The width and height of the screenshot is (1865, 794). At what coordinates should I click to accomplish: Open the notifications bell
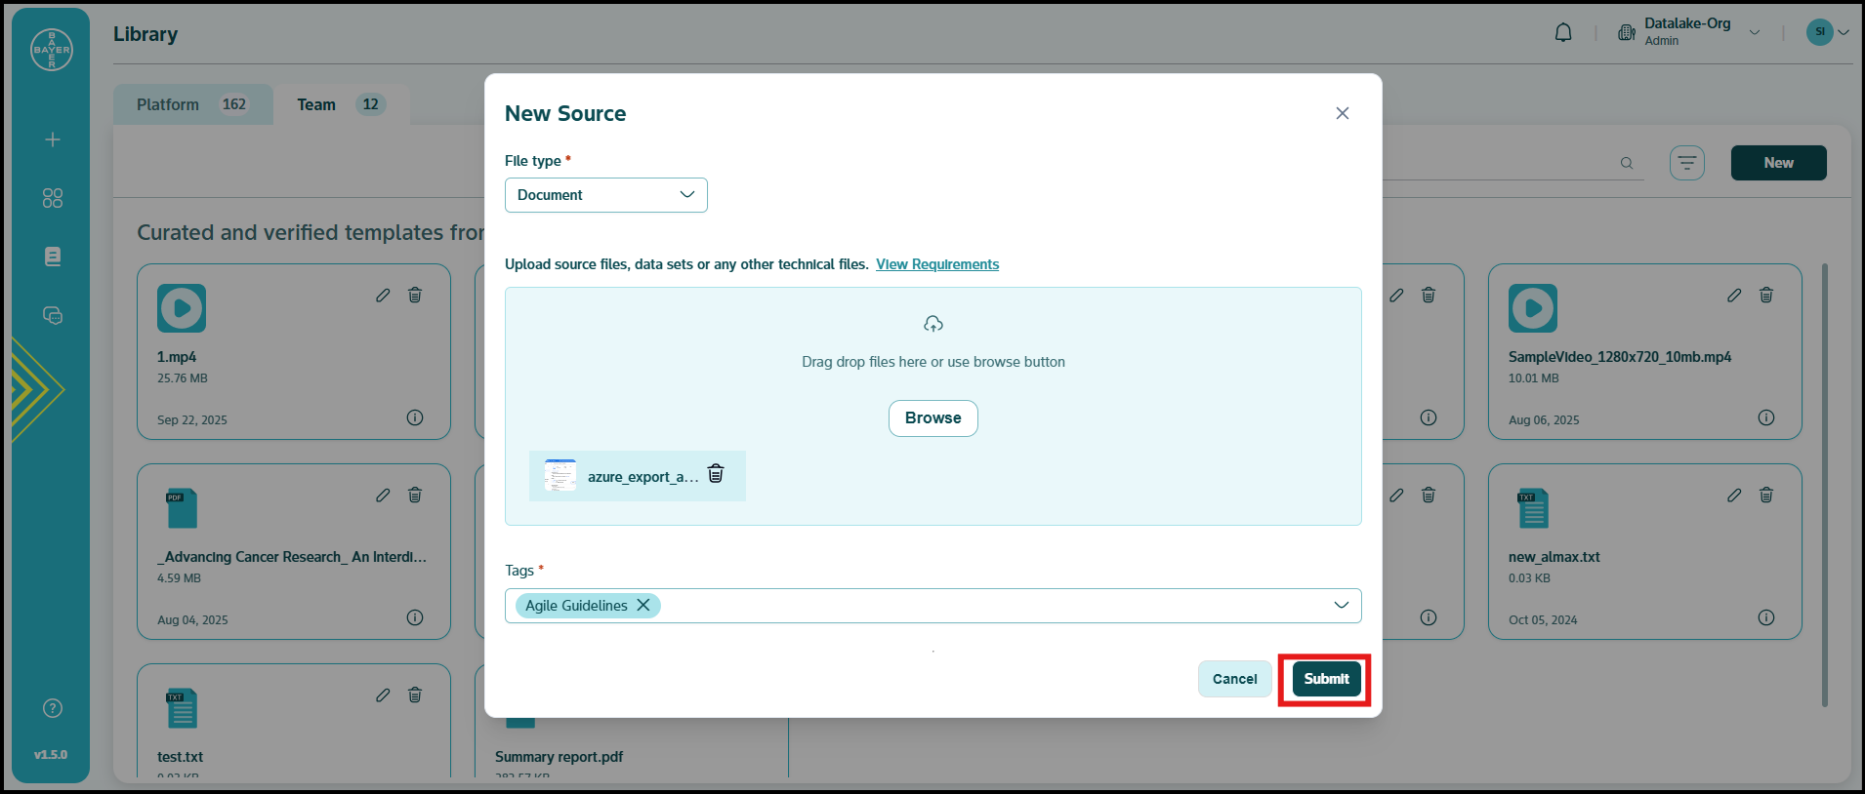coord(1563,33)
